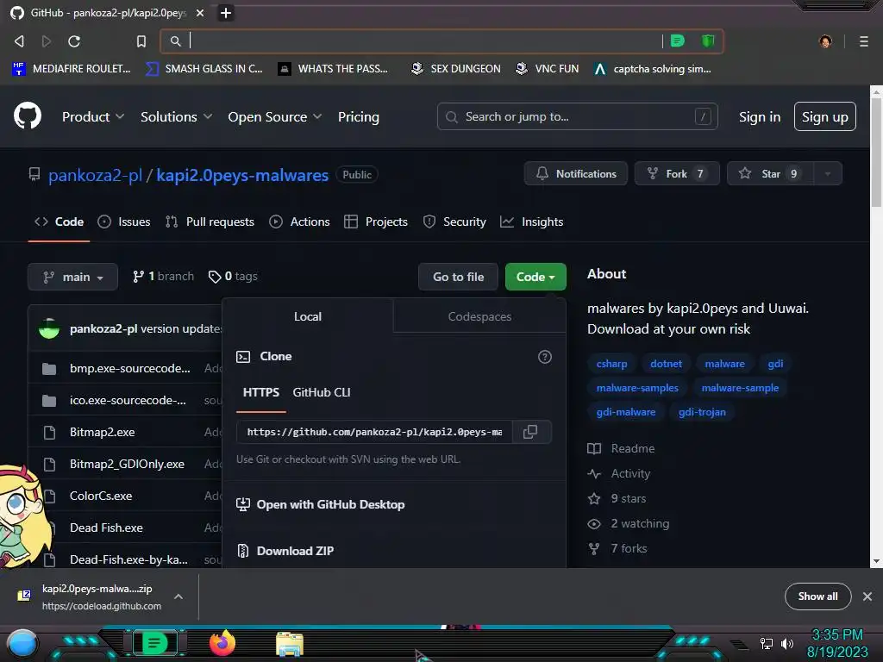883x662 pixels.
Task: Click the pankoza2-pl avatar in commit row
Action: 49,328
